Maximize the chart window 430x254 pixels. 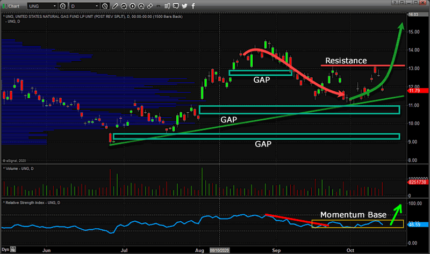tap(415, 3)
